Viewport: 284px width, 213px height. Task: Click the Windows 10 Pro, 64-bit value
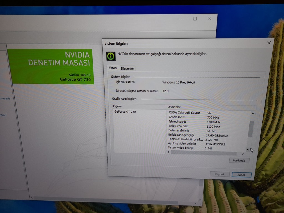[x=179, y=82]
